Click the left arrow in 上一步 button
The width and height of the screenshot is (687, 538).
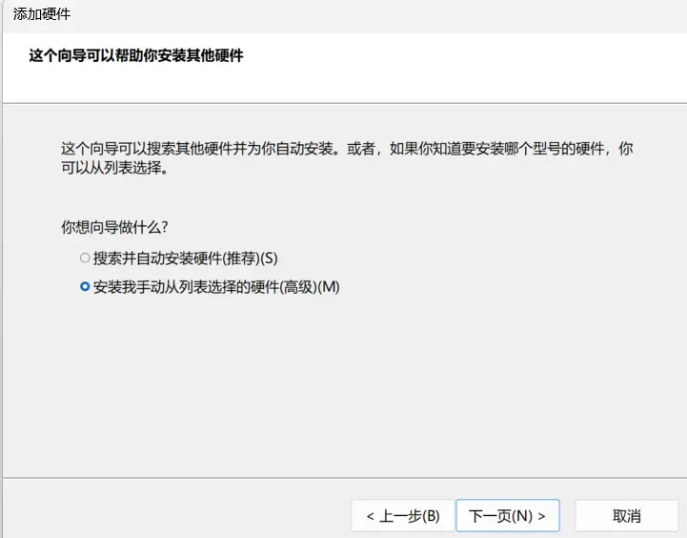[370, 516]
